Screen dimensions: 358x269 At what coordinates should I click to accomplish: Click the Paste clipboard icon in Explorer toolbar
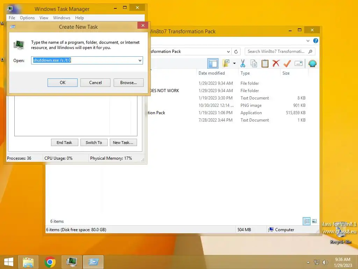click(265, 63)
